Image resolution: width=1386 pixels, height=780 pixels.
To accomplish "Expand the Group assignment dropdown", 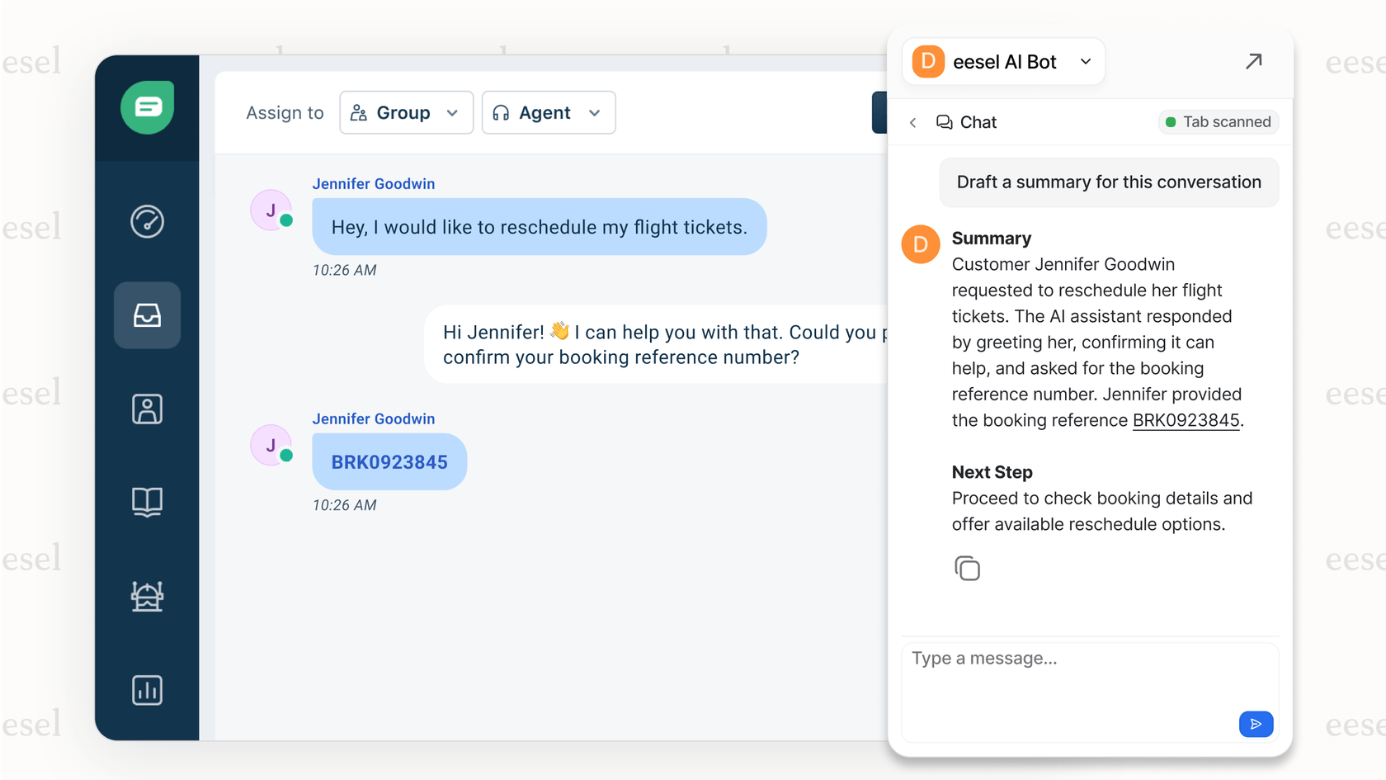I will point(406,112).
